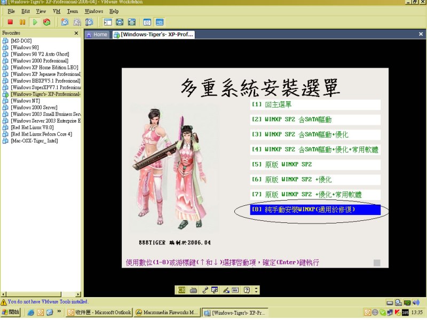The height and width of the screenshot is (320, 427).
Task: Open the Help menu
Action: [x=114, y=11]
